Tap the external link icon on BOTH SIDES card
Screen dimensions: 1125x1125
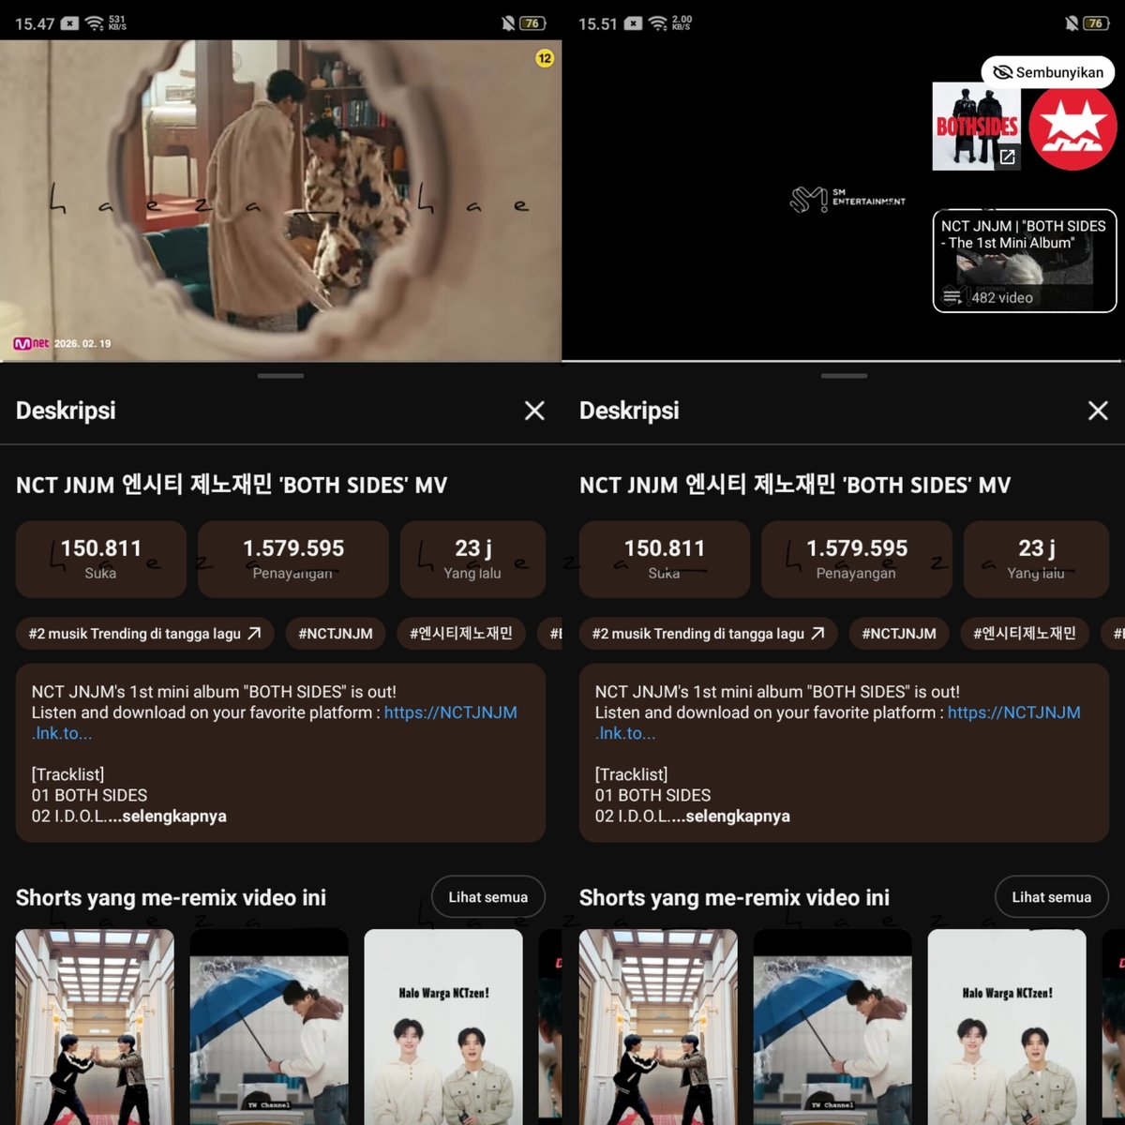(x=1007, y=157)
